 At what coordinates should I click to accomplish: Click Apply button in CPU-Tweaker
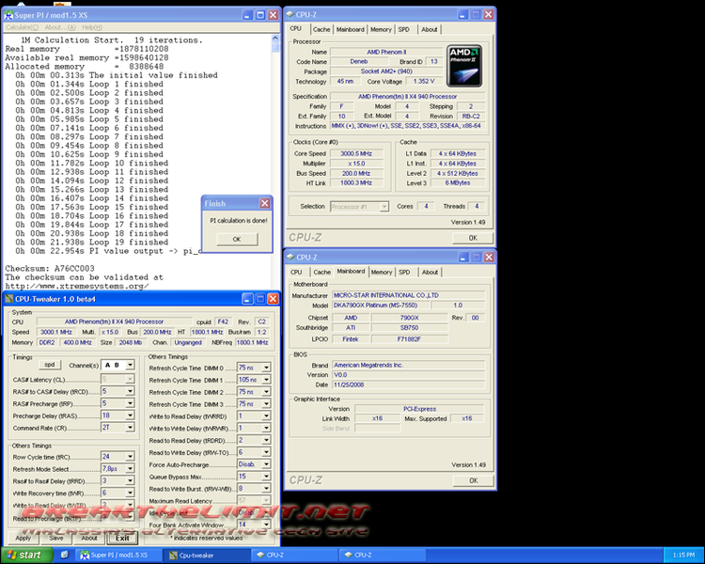coord(23,538)
